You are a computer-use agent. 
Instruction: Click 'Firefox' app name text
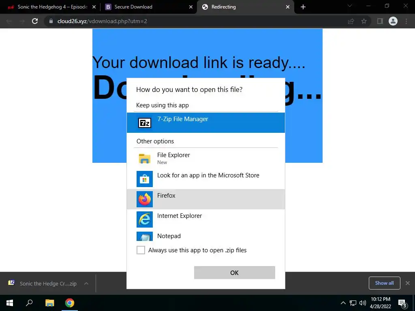tap(166, 196)
